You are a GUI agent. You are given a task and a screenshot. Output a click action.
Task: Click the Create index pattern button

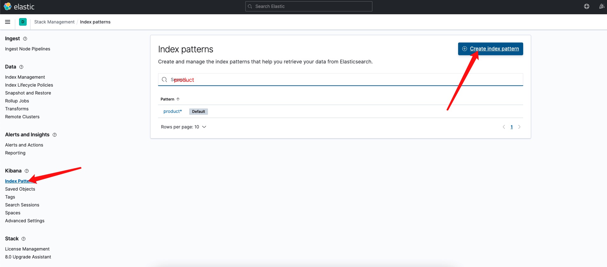tap(490, 49)
